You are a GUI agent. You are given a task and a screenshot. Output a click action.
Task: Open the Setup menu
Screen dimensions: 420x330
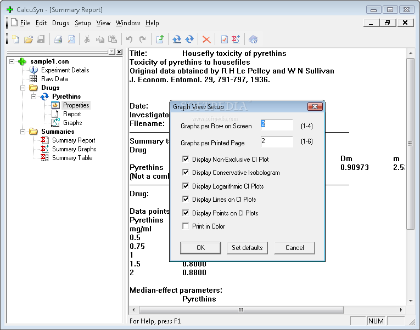(82, 23)
